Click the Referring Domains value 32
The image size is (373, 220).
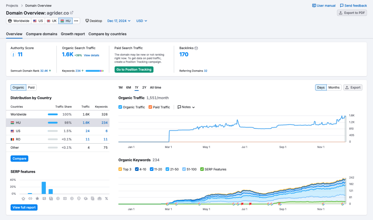click(x=205, y=71)
